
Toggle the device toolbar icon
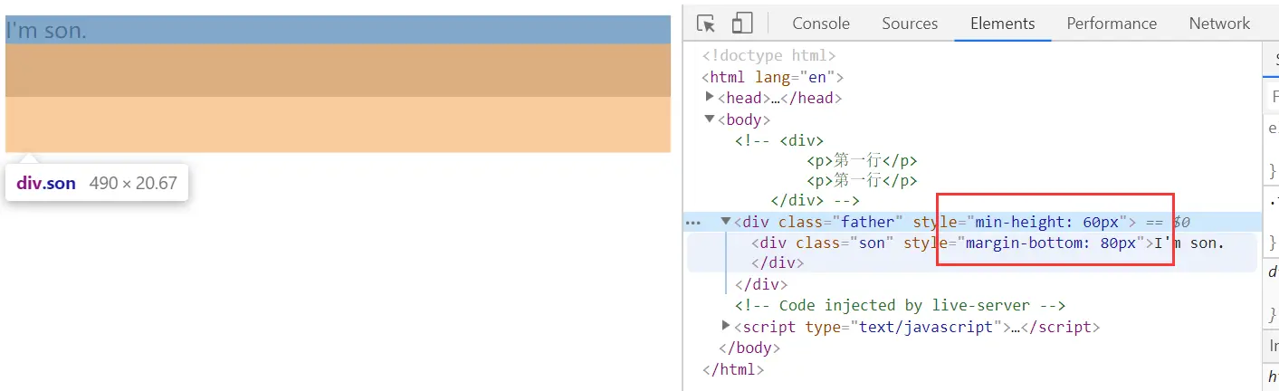point(742,24)
